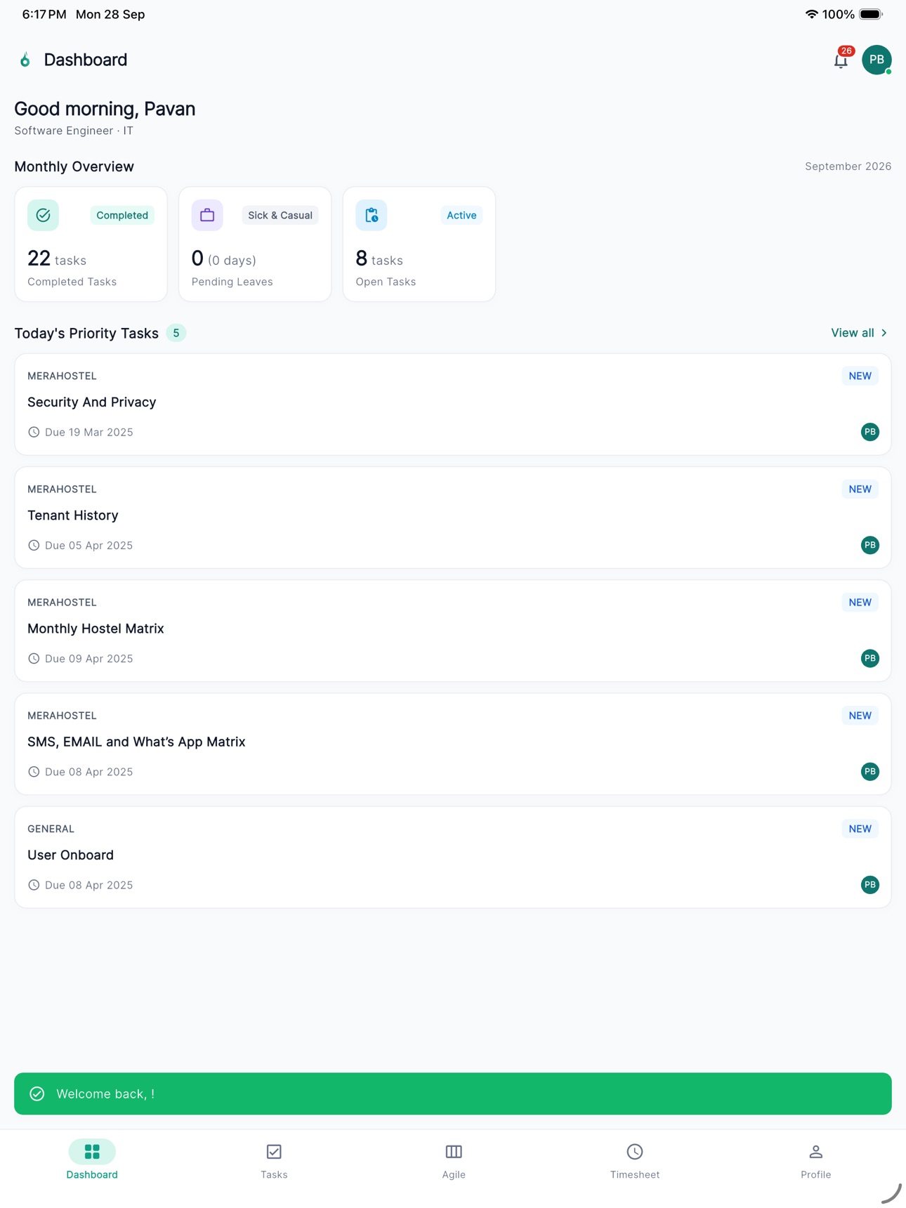This screenshot has height=1208, width=906.
Task: Click the clock icon on Tenant History task
Action: point(34,545)
